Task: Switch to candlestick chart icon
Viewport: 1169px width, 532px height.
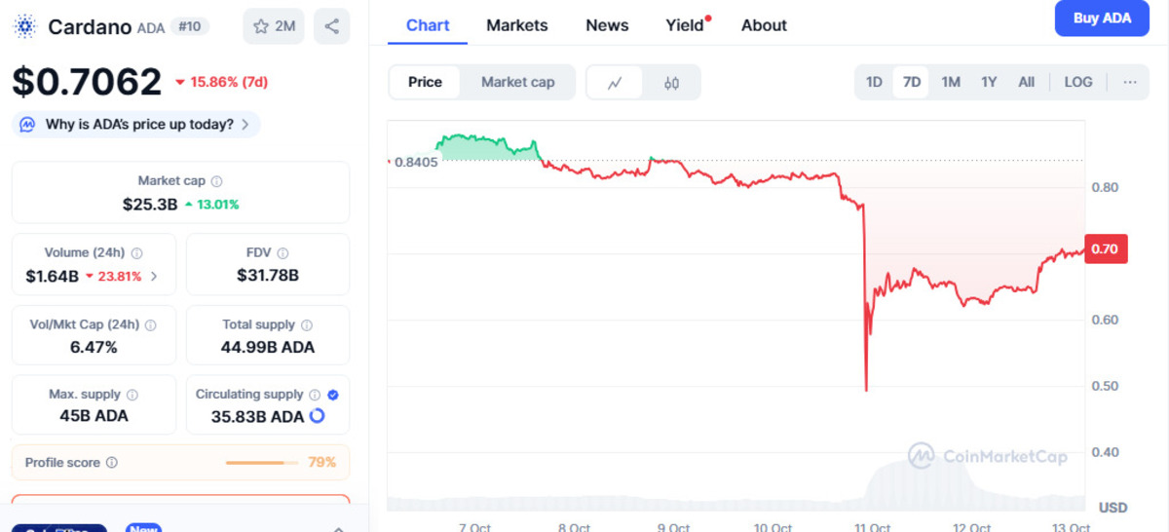Action: pyautogui.click(x=671, y=83)
